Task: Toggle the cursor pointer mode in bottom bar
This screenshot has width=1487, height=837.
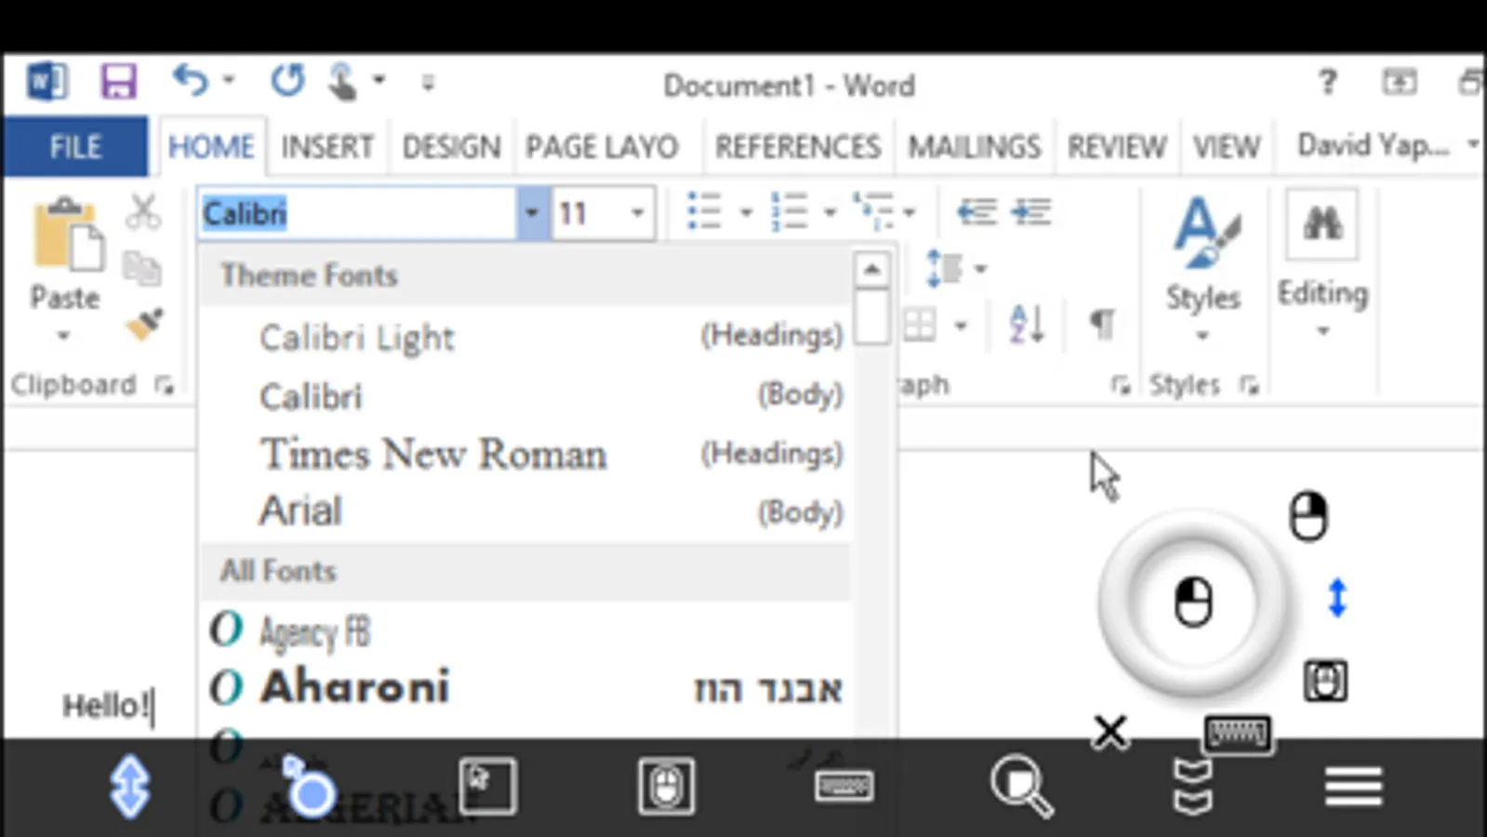Action: pyautogui.click(x=486, y=787)
